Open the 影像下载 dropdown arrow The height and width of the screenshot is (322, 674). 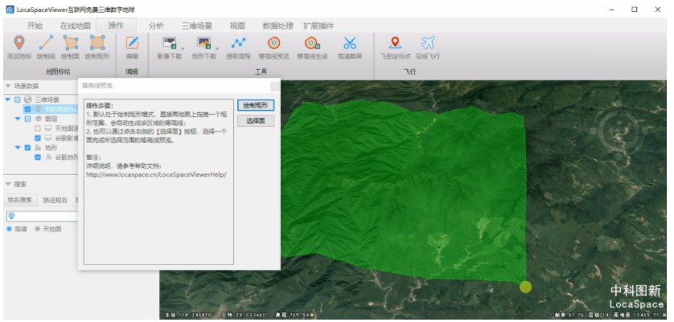183,48
